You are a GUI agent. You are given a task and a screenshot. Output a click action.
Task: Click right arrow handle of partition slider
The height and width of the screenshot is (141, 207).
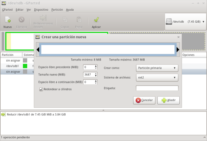click(178, 50)
